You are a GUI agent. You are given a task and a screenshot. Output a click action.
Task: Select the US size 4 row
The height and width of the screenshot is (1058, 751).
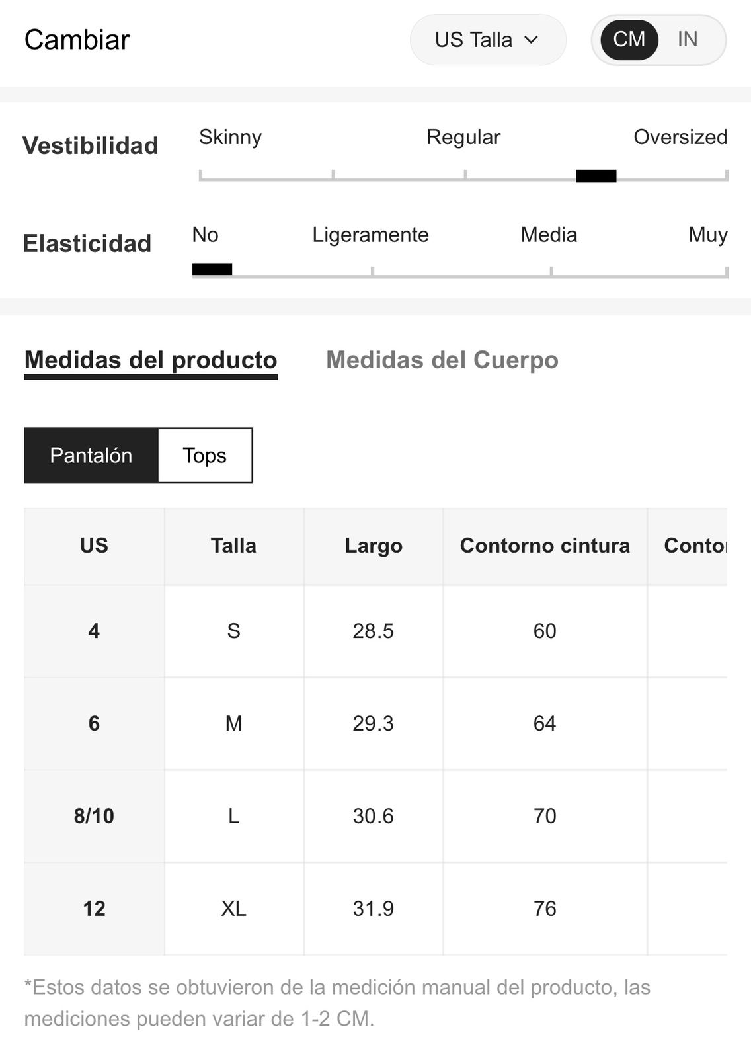375,631
